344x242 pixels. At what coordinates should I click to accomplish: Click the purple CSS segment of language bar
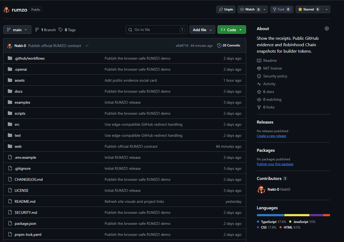pos(316,215)
